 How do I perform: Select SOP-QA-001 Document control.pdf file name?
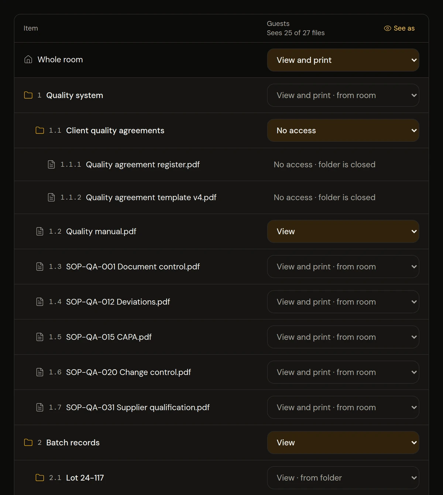coord(133,267)
